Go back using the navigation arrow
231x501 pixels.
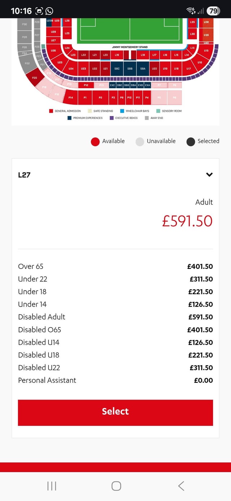pos(181,486)
